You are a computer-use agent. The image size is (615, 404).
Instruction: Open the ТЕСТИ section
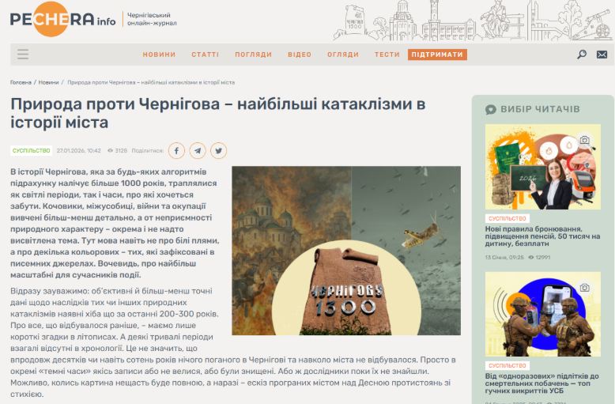click(x=387, y=55)
